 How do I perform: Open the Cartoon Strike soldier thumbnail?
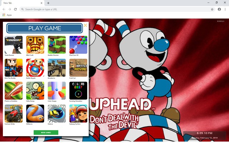(57, 68)
